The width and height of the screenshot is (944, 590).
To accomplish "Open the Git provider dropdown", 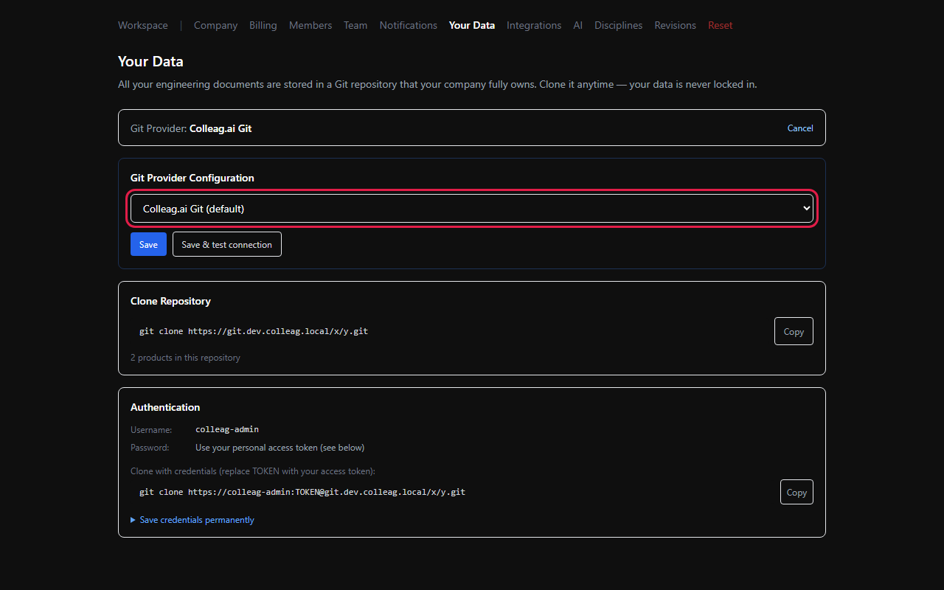I will 472,209.
